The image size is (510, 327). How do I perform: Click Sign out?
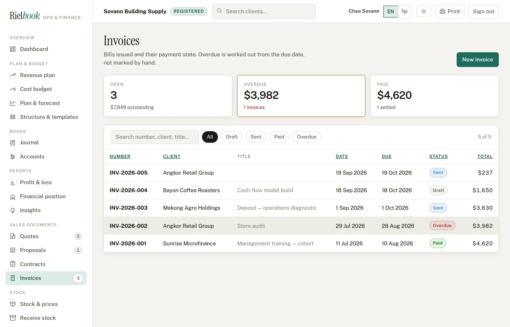click(483, 11)
